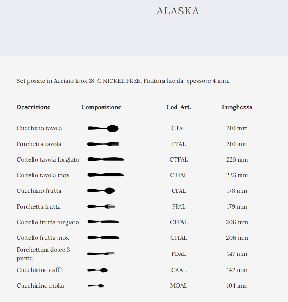Click the Cucchiaio tavola spoon icon
The image size is (288, 302).
(x=103, y=128)
